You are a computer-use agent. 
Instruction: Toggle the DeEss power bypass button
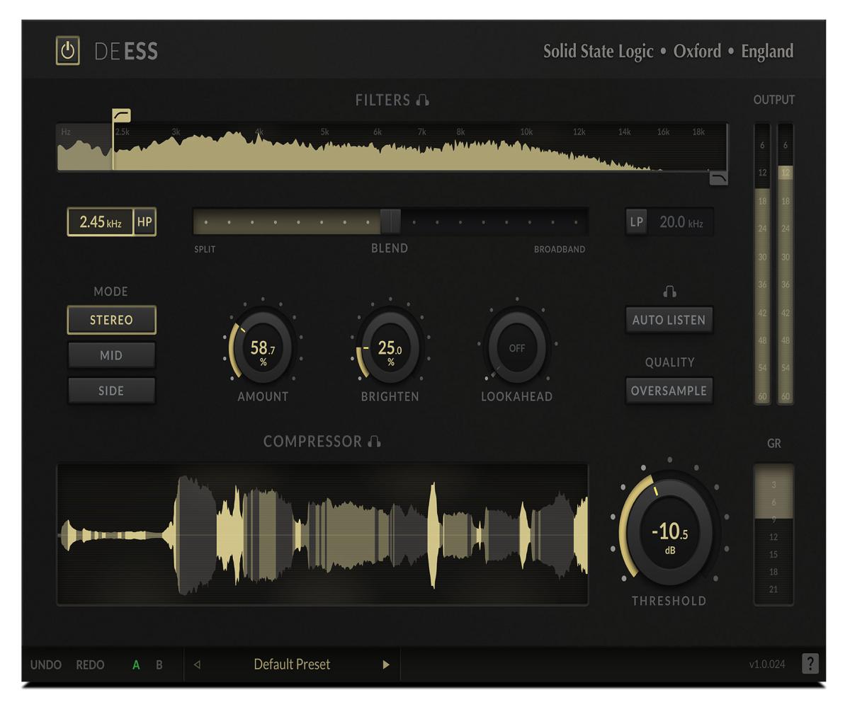pos(68,51)
